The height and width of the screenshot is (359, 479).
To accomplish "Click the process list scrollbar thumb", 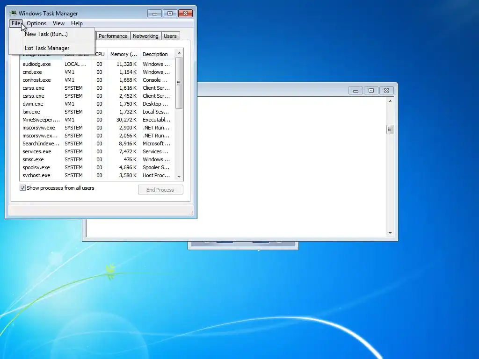I will (x=179, y=83).
